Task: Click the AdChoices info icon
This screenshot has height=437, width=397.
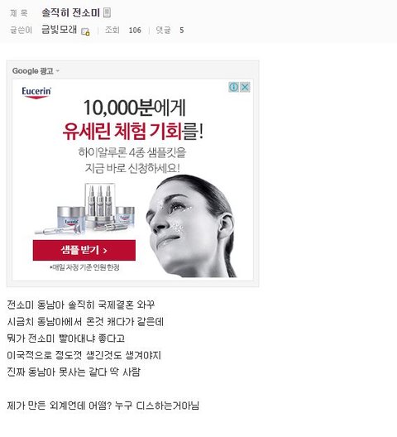Action: pos(233,87)
